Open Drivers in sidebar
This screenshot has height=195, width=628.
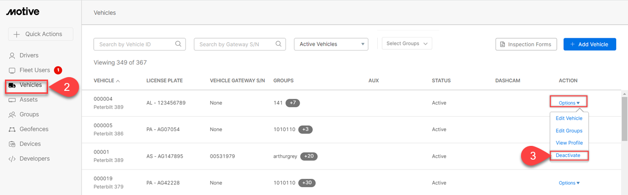click(29, 56)
